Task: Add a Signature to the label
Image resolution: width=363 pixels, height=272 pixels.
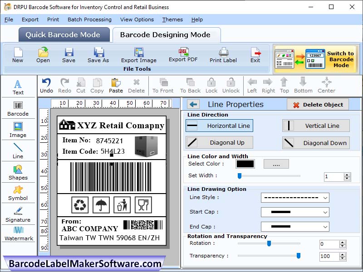Action: pos(18,214)
